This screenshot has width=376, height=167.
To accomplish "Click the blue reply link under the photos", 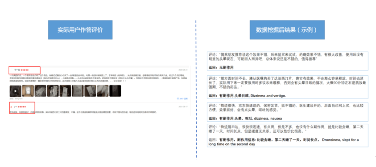I will click(183, 98).
